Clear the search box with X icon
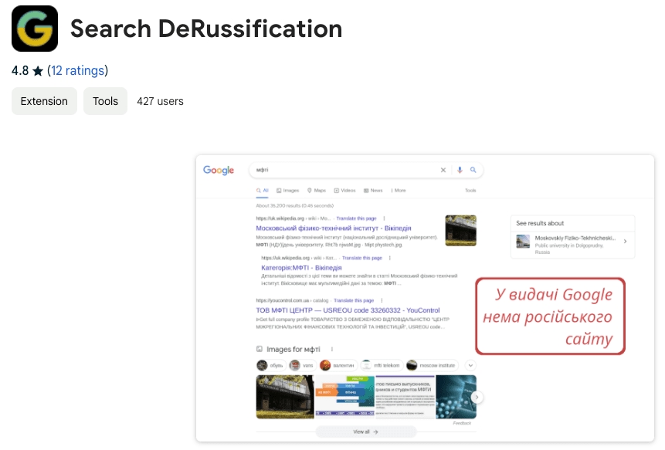 pyautogui.click(x=443, y=171)
